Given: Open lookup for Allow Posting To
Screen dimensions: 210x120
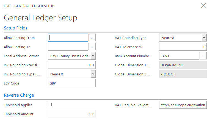Looking at the screenshot, I should click(92, 47).
